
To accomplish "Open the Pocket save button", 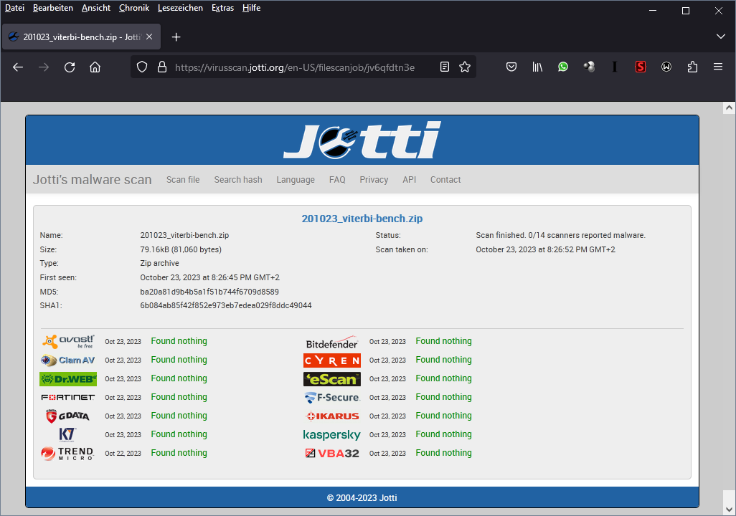I will tap(511, 67).
